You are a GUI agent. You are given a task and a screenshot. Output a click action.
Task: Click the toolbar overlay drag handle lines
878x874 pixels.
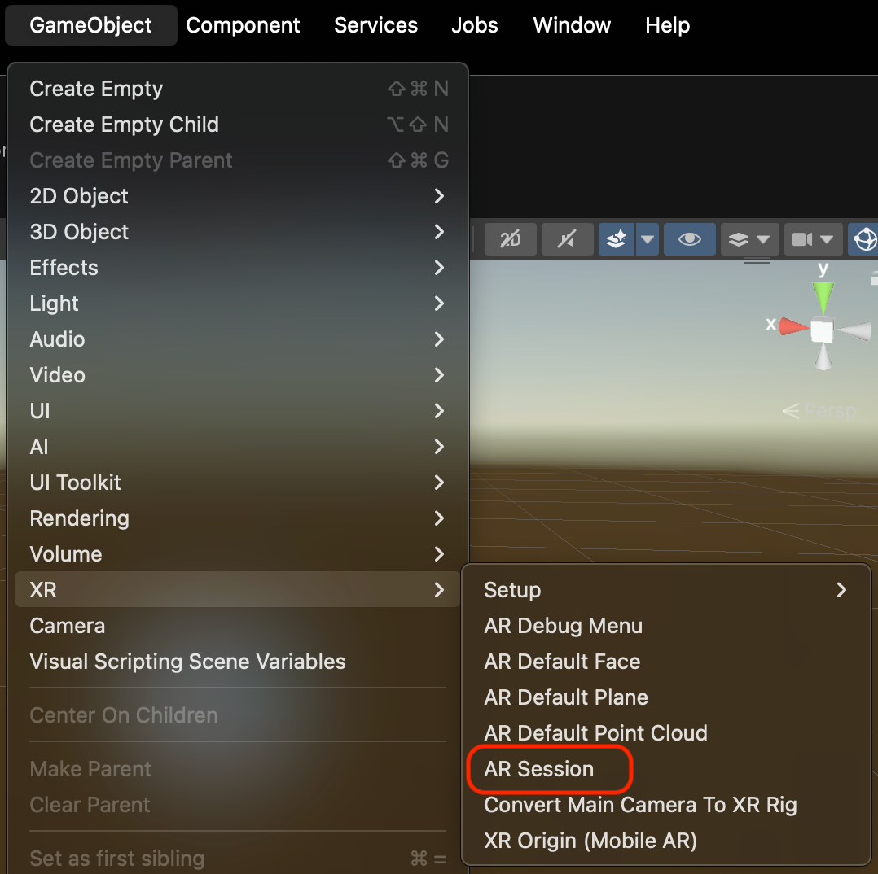click(757, 260)
